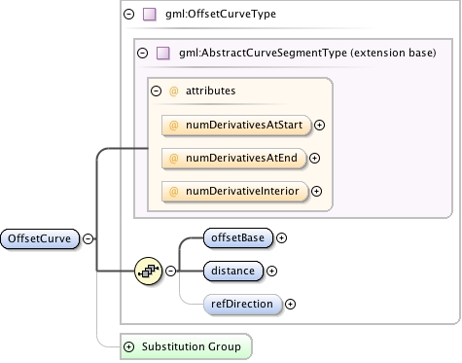This screenshot has height=363, width=462.
Task: Select the distance element node
Action: coord(233,271)
